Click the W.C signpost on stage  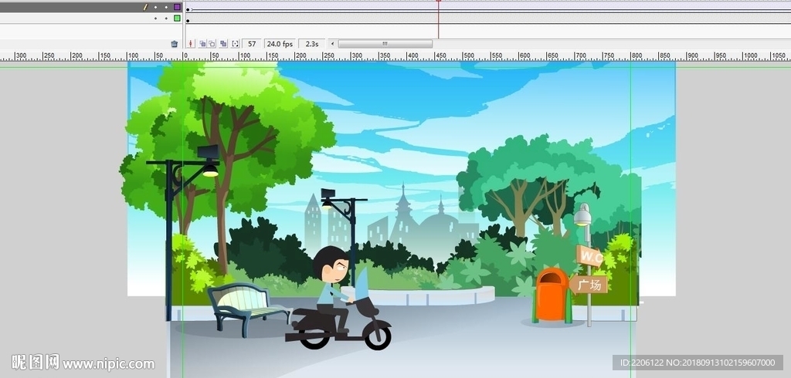pos(589,257)
